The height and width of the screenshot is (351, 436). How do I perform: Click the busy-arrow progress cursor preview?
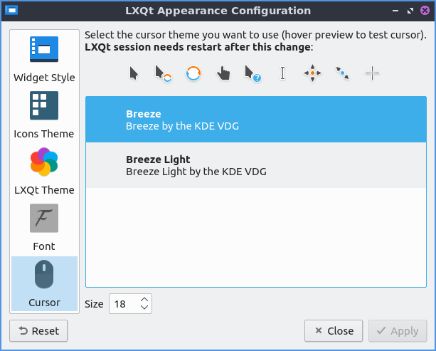[164, 73]
